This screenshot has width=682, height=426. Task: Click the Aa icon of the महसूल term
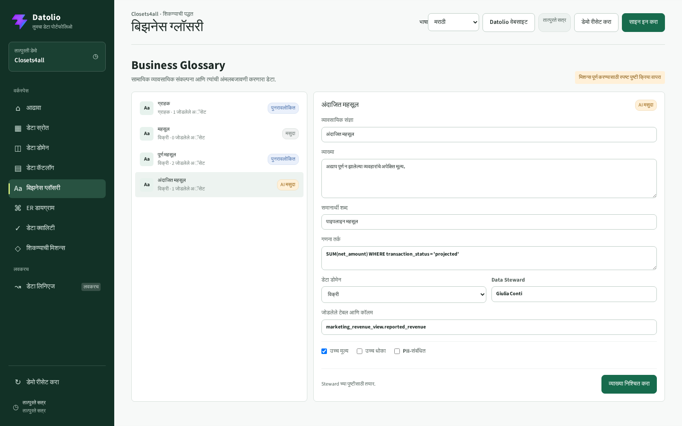147,134
